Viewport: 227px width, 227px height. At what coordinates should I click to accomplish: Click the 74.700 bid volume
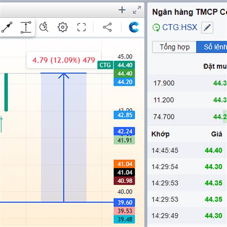tap(164, 117)
